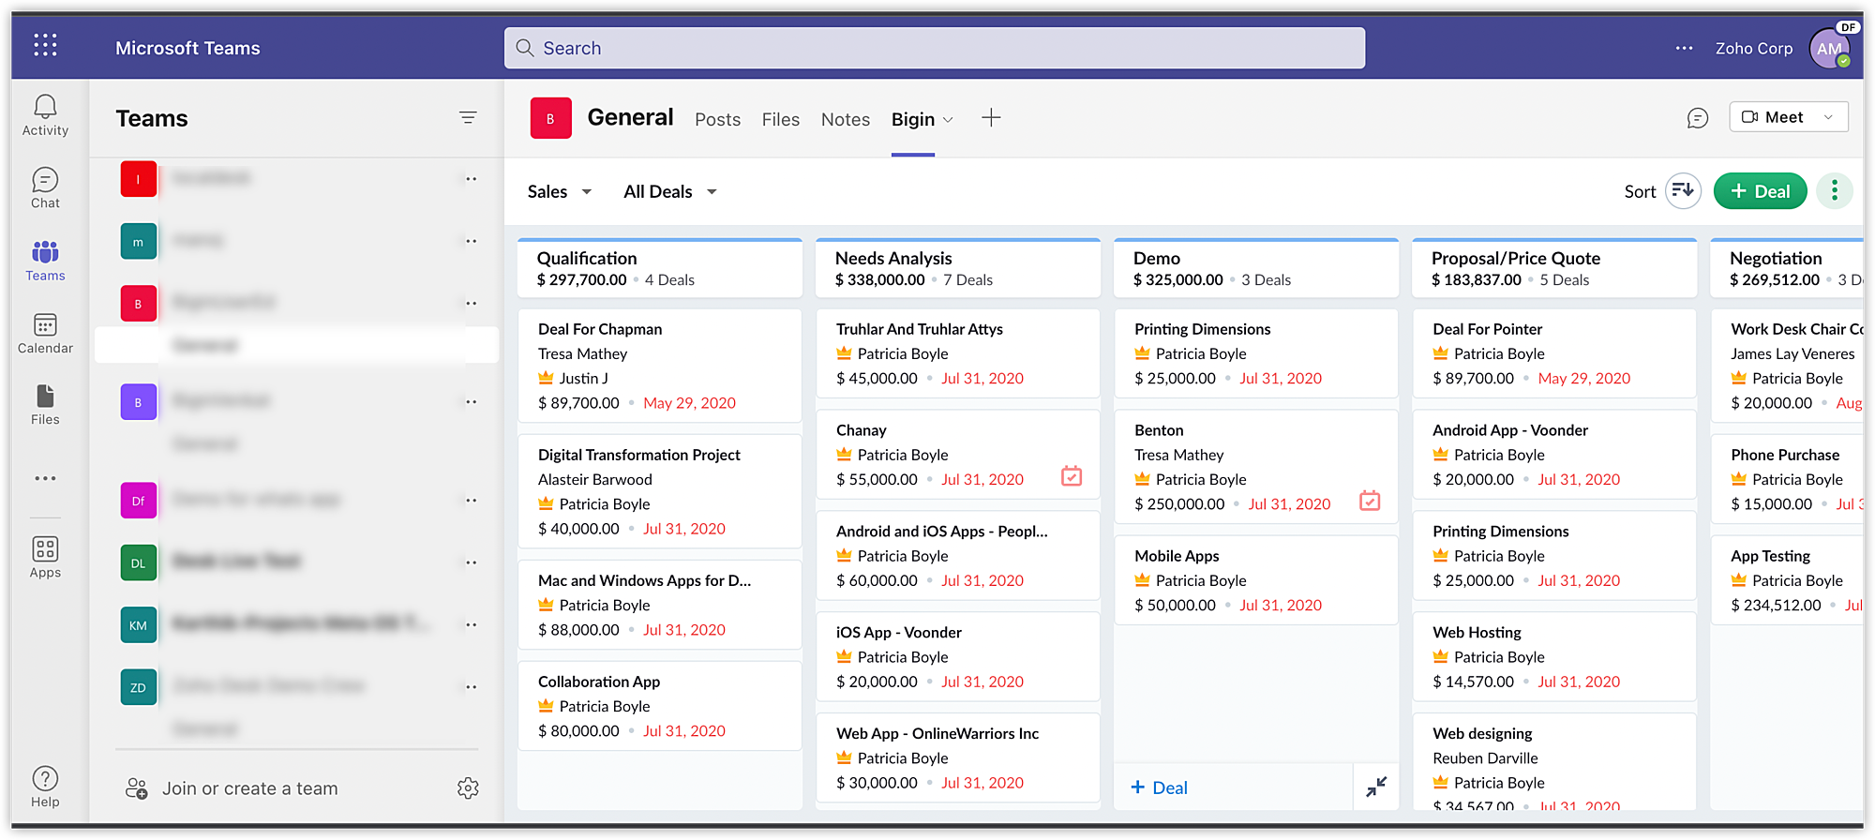Open more options for the DL team
The height and width of the screenshot is (840, 1875).
pyautogui.click(x=472, y=562)
